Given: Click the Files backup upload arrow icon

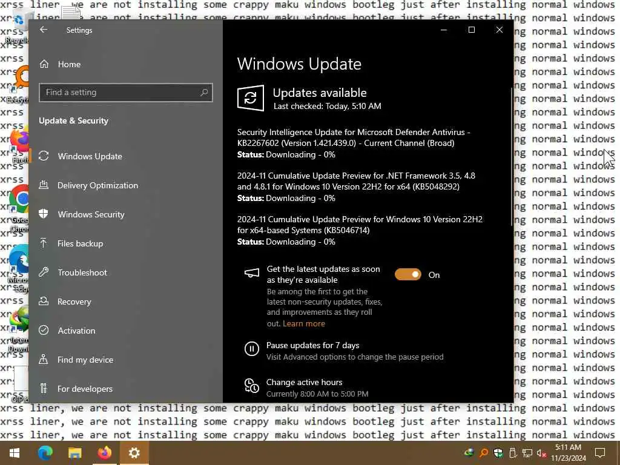Looking at the screenshot, I should pos(44,243).
